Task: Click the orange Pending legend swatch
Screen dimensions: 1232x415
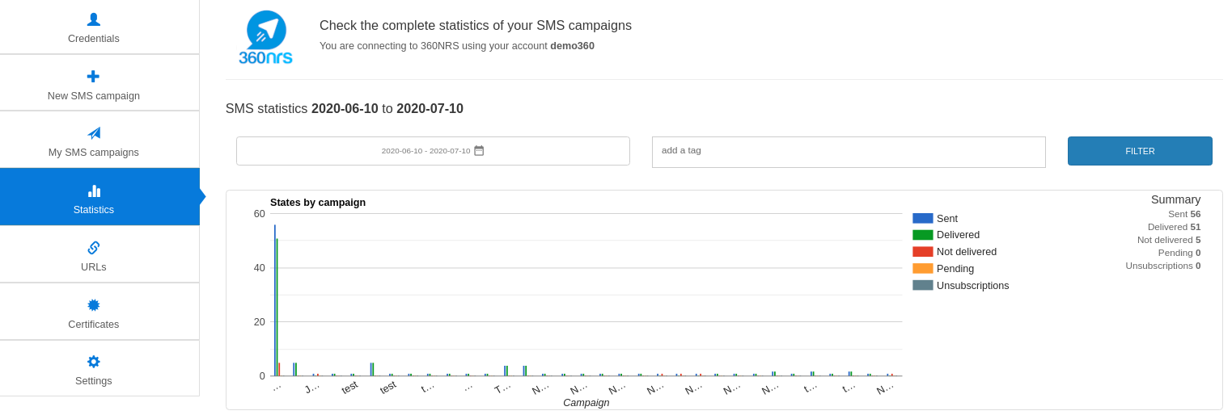Action: [923, 269]
